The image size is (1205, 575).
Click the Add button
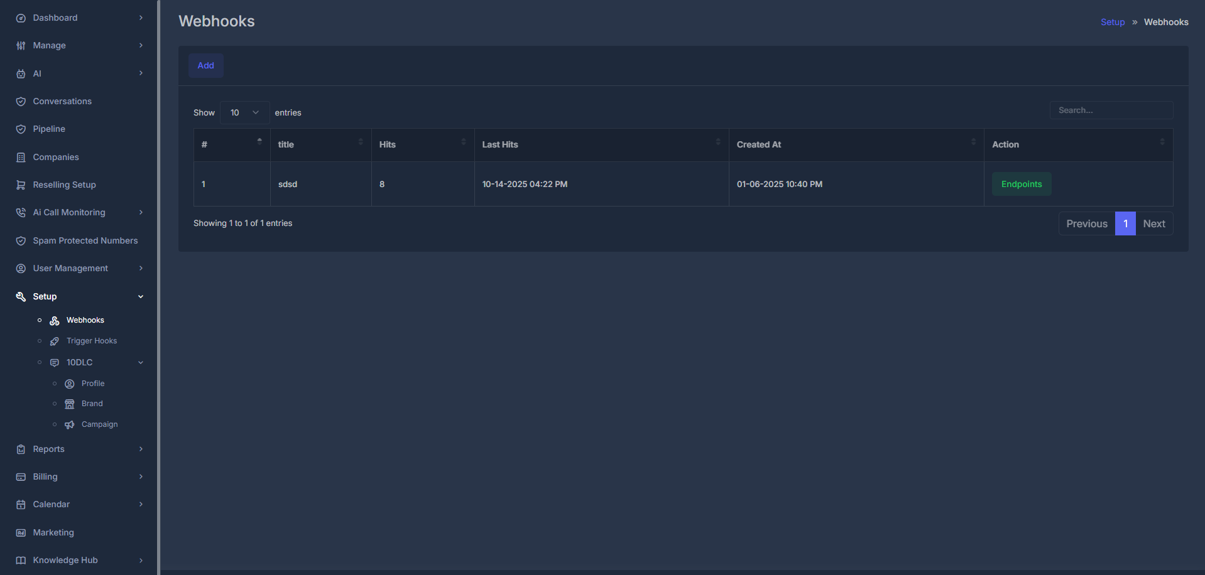point(205,65)
